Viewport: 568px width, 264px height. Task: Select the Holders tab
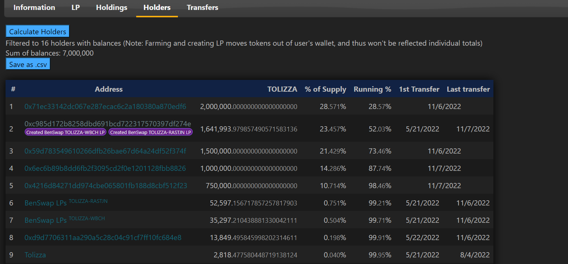[157, 7]
